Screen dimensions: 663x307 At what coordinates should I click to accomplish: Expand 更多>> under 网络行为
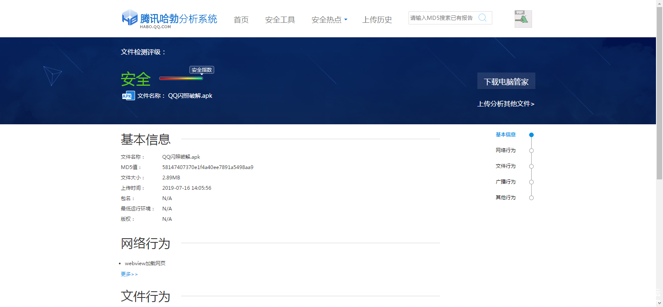[x=129, y=274]
